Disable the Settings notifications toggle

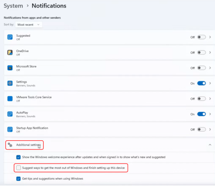[x=201, y=83]
